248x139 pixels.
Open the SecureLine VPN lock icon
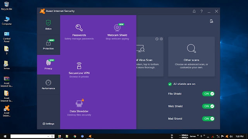pyautogui.click(x=79, y=66)
